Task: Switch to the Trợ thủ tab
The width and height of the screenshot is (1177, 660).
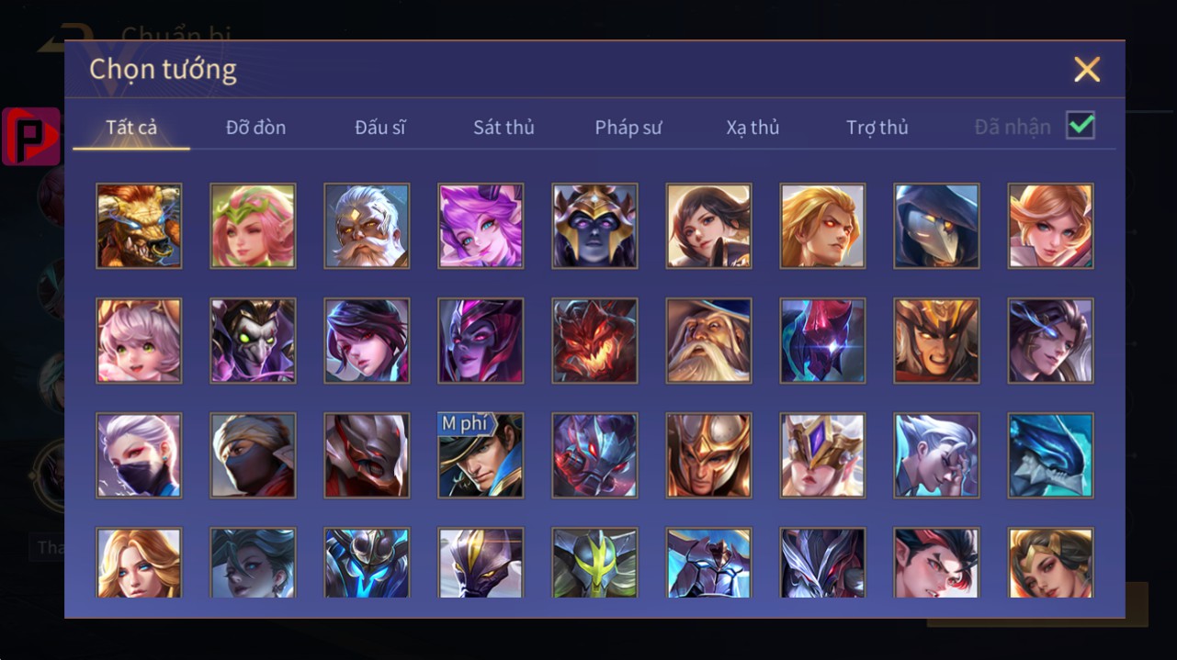Action: coord(877,128)
